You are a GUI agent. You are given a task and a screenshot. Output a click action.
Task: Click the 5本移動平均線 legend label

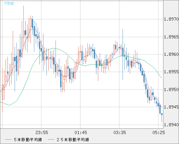point(28,140)
